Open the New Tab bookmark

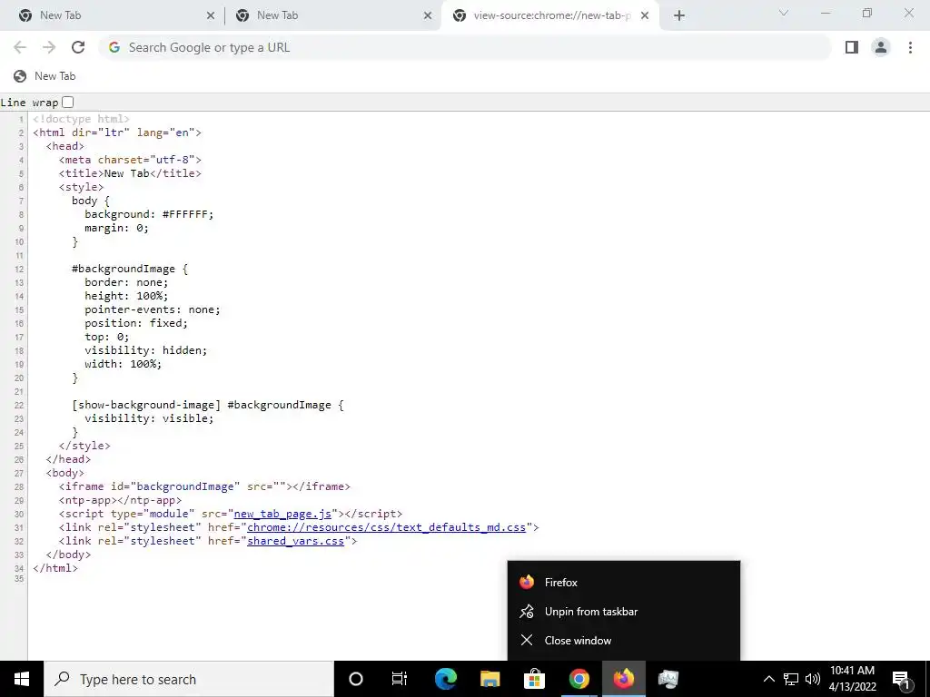pos(45,76)
